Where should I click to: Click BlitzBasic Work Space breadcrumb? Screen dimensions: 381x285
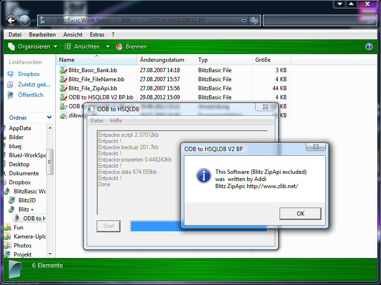[84, 20]
